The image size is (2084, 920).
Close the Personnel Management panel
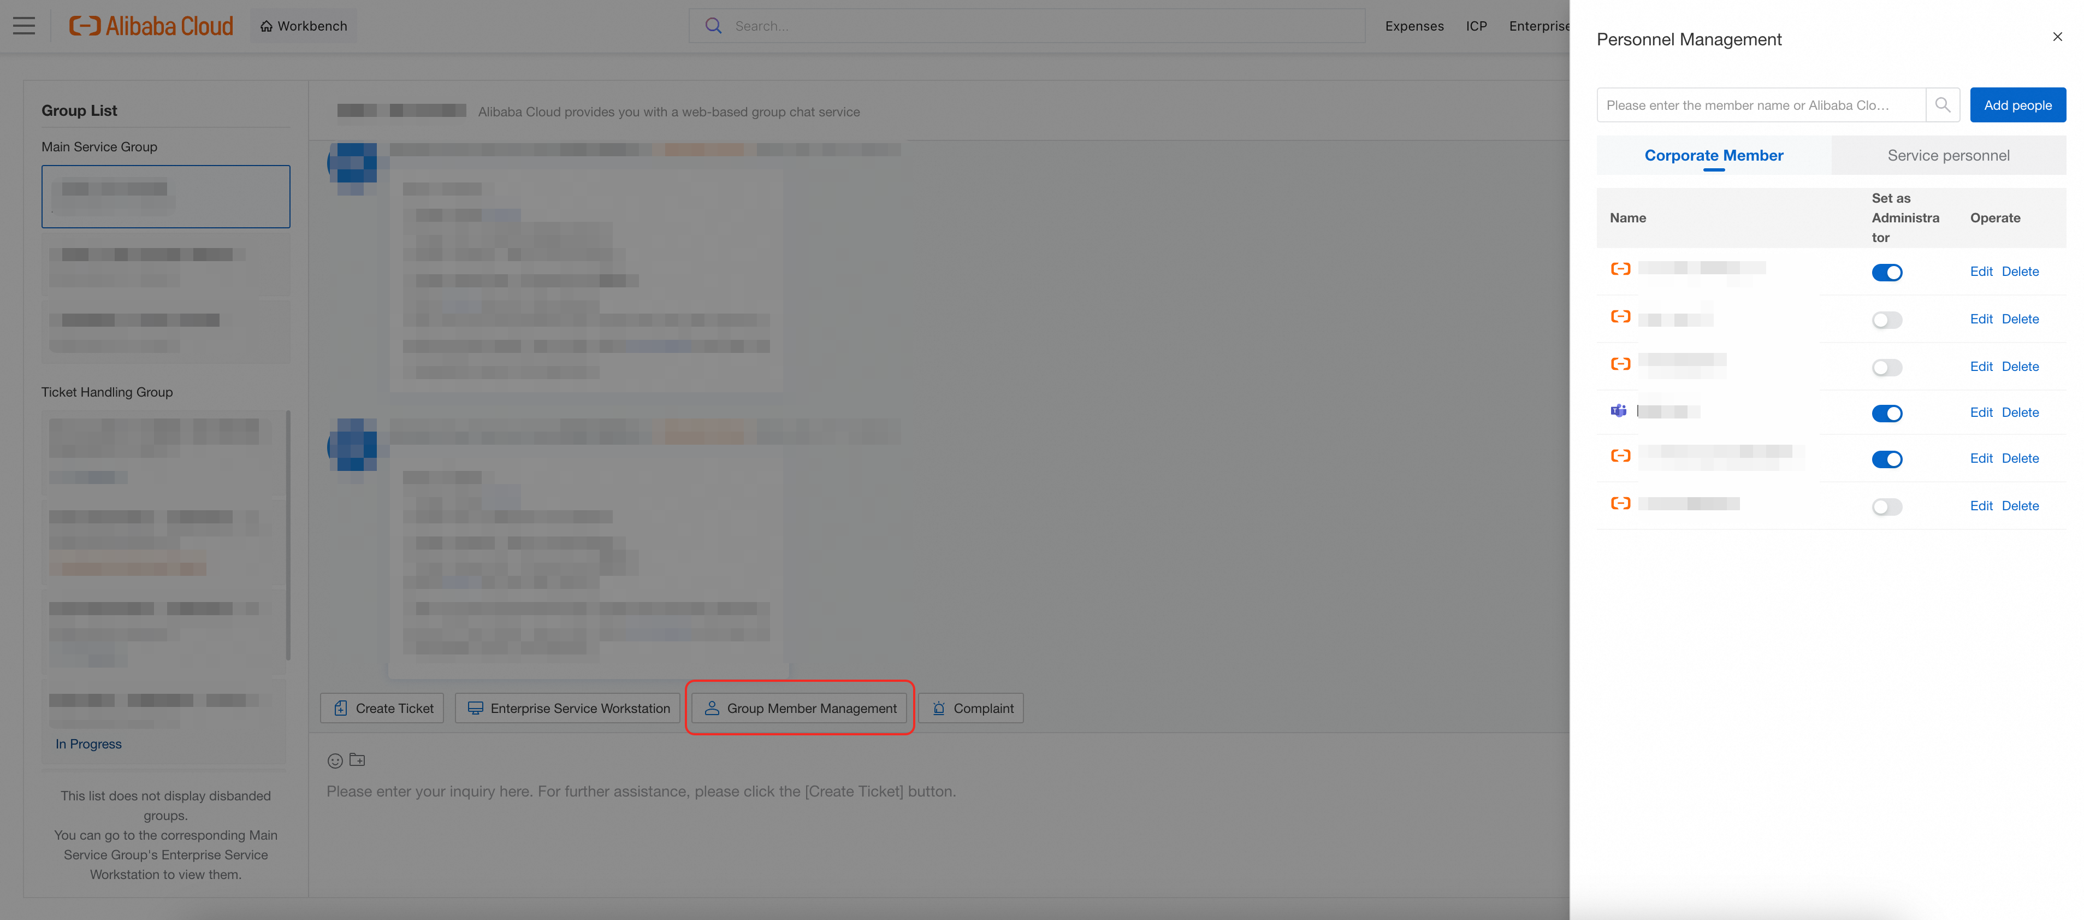pyautogui.click(x=2057, y=37)
